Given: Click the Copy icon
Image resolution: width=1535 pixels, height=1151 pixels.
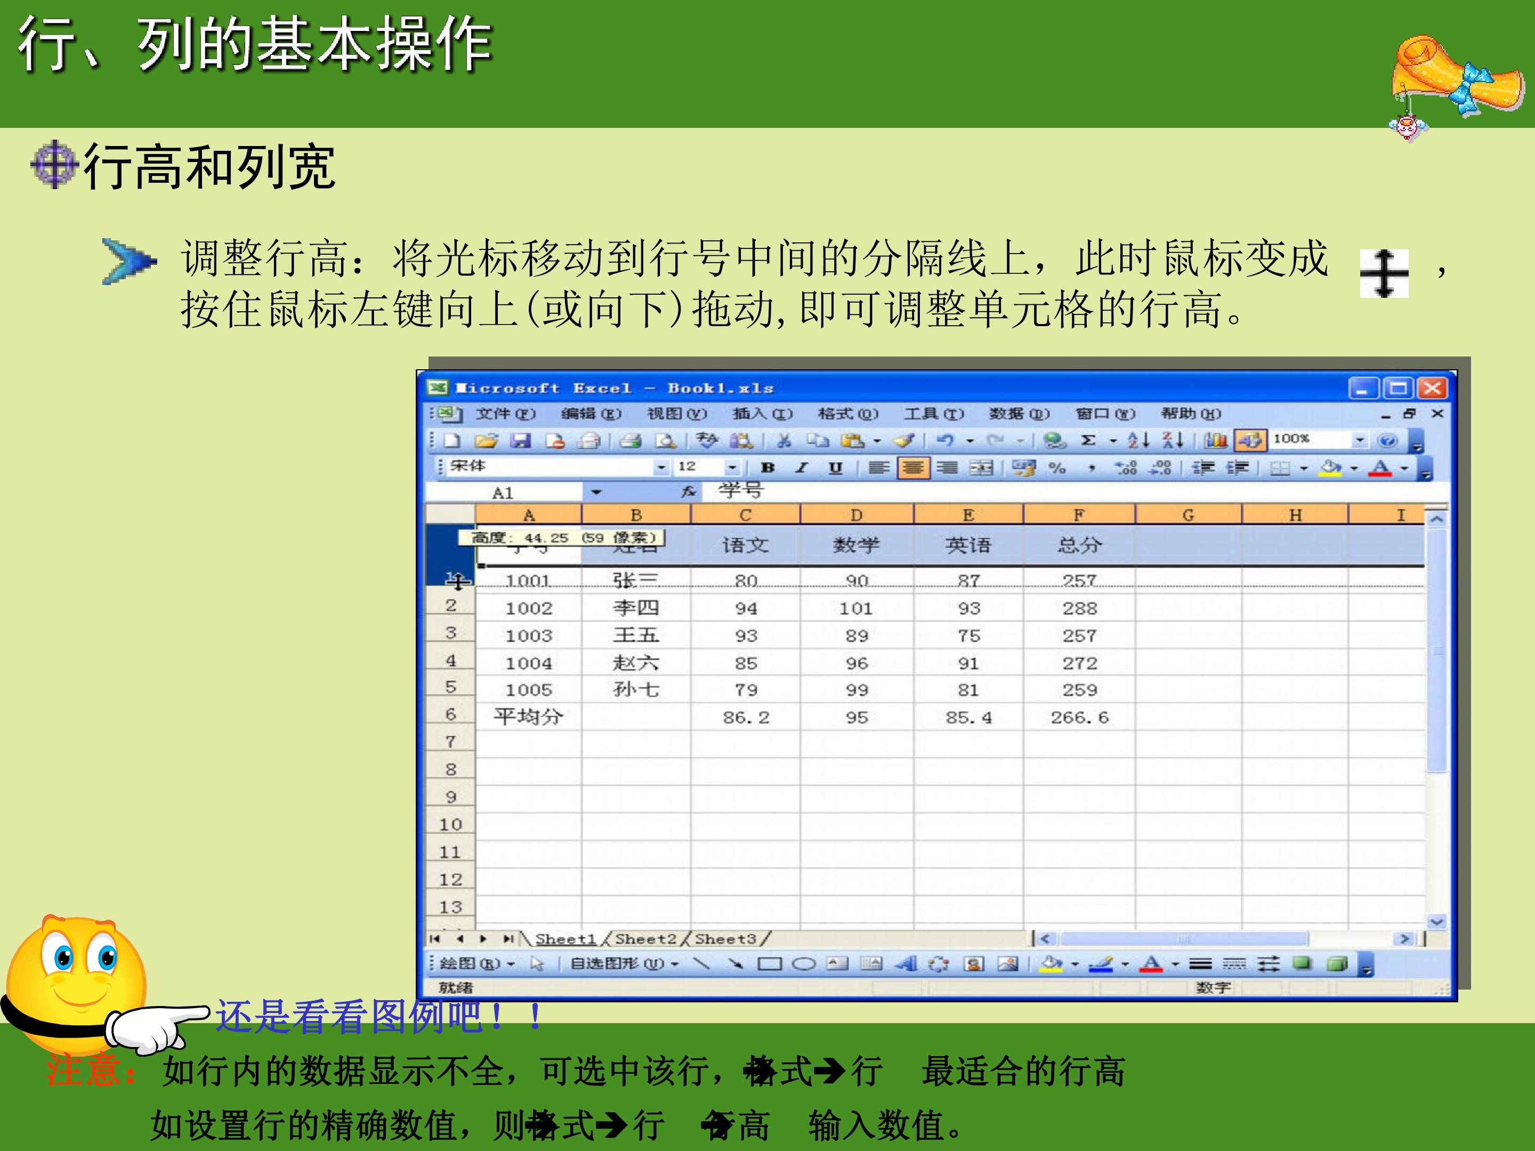Looking at the screenshot, I should 818,441.
